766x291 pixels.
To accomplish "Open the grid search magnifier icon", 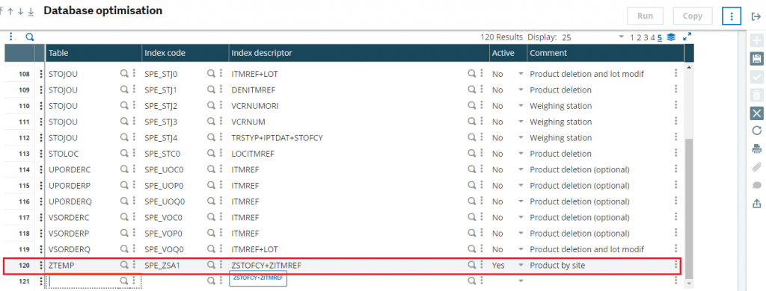I will point(29,37).
